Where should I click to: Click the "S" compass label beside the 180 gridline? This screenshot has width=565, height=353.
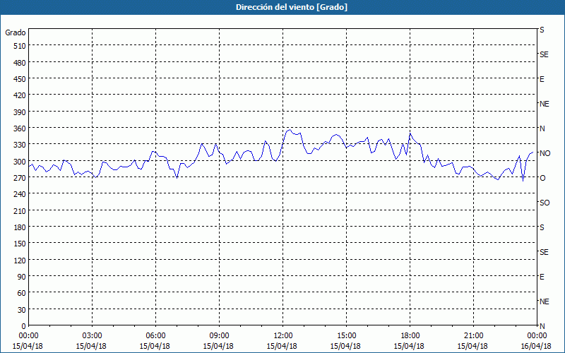click(542, 227)
